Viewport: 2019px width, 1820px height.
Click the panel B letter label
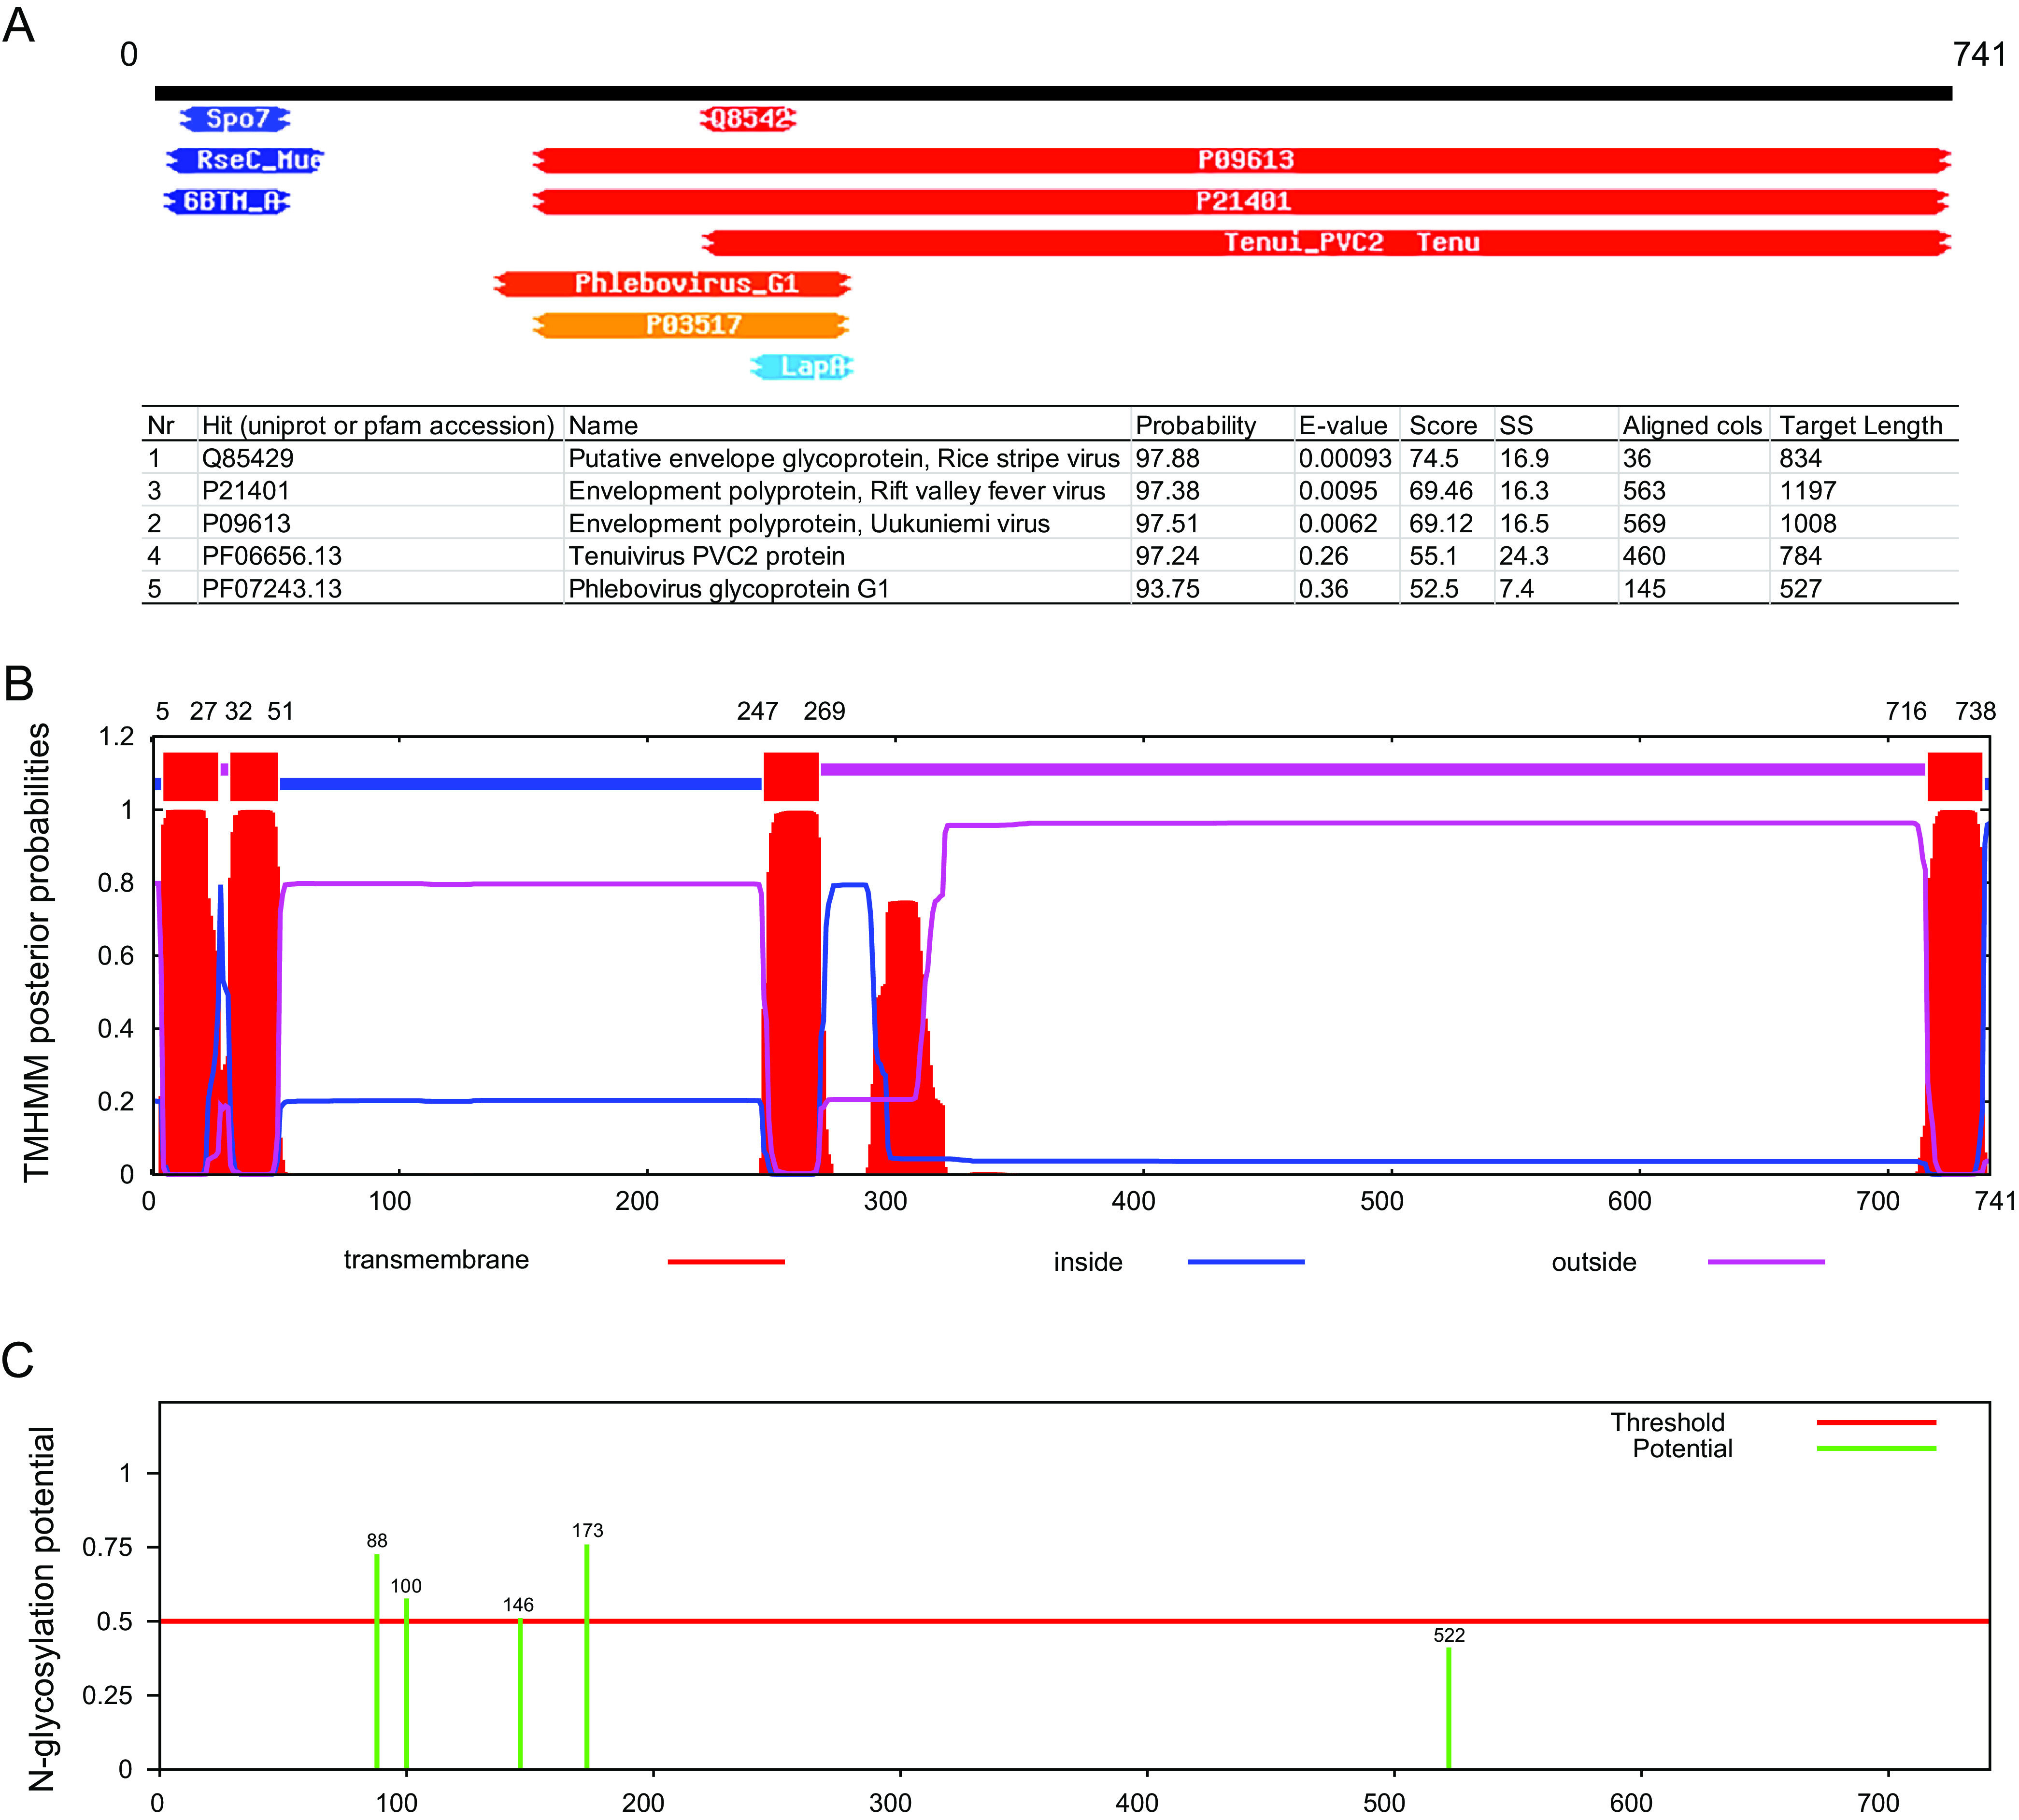(19, 684)
